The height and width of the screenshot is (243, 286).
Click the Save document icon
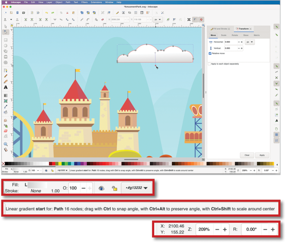(x=18, y=12)
